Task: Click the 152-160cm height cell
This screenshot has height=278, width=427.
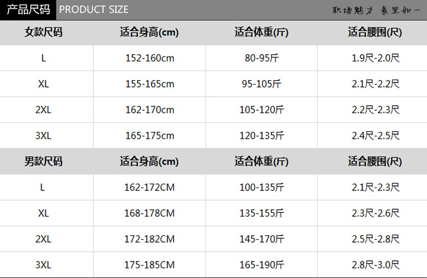Action: [x=150, y=58]
